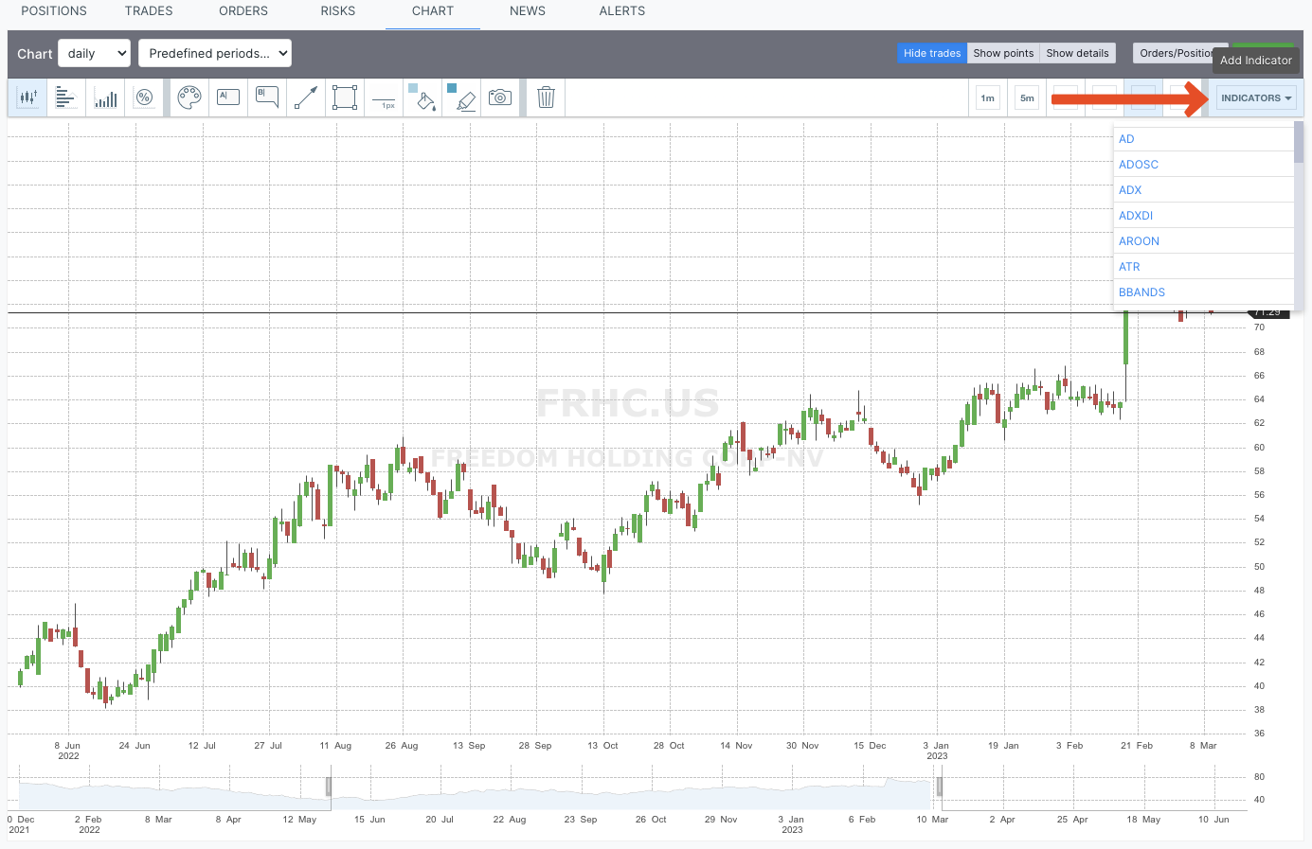Open the color palette tool
This screenshot has height=849, width=1312.
tap(189, 97)
